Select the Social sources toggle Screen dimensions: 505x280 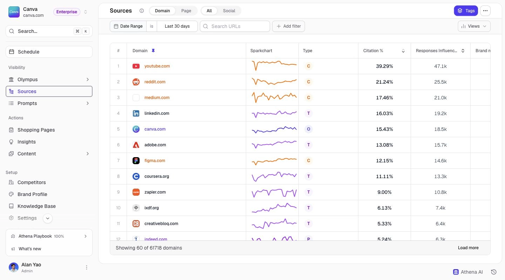tap(229, 11)
